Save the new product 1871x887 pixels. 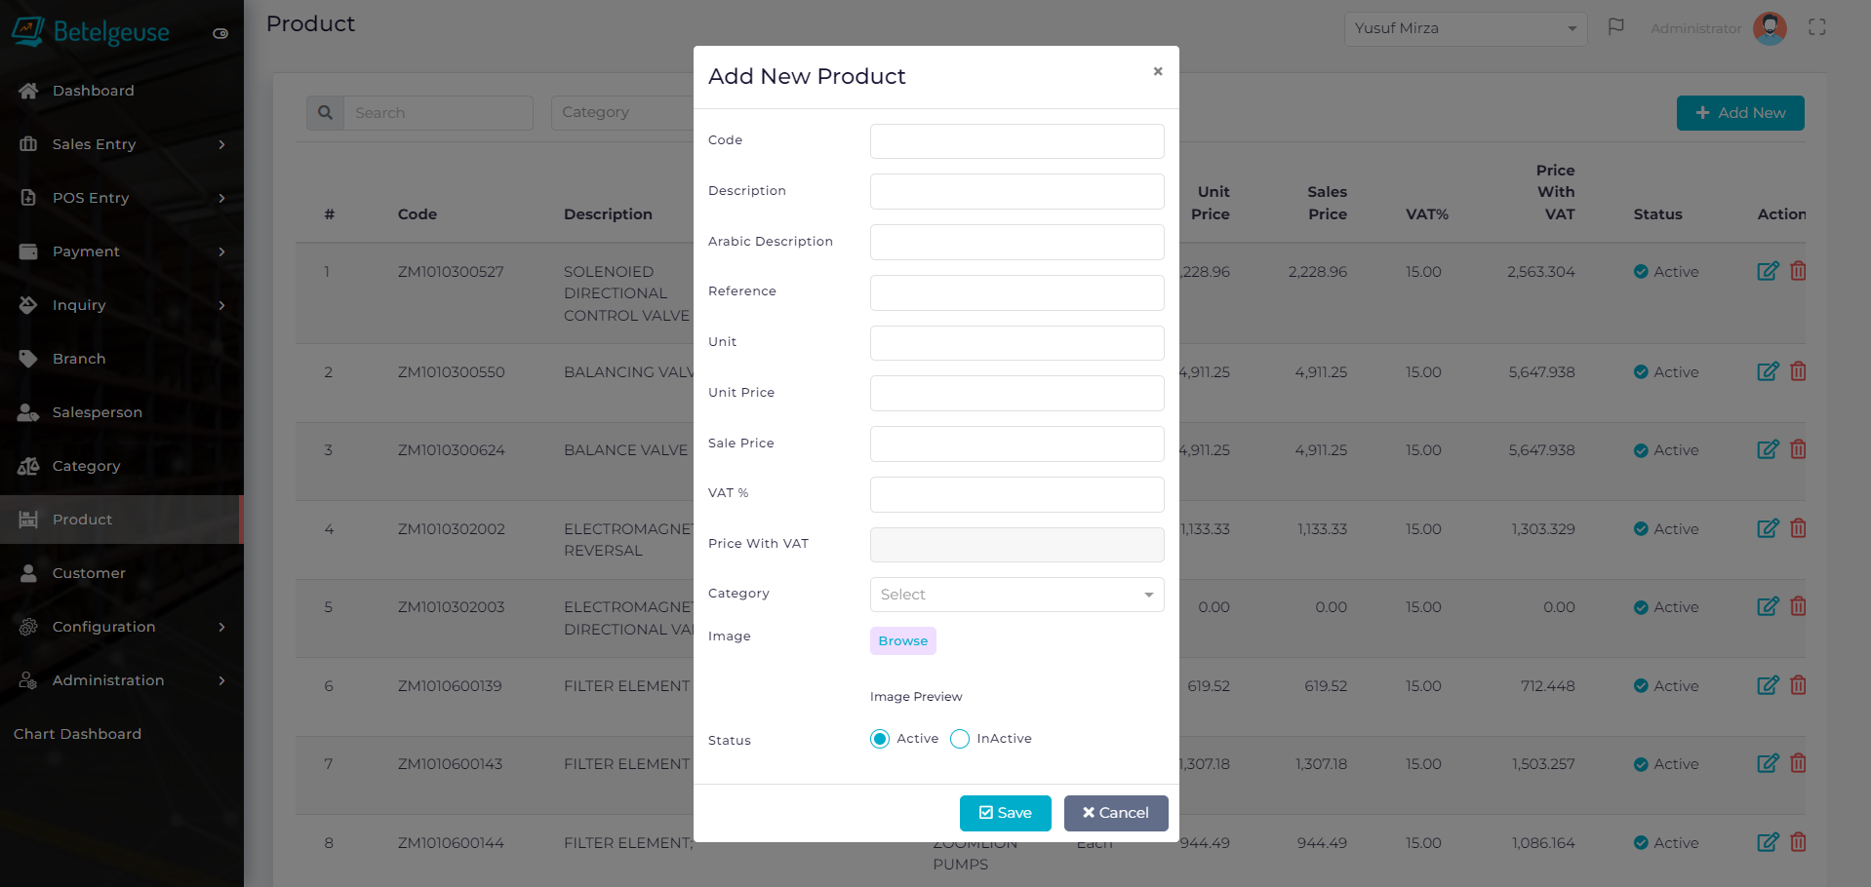tap(1005, 813)
